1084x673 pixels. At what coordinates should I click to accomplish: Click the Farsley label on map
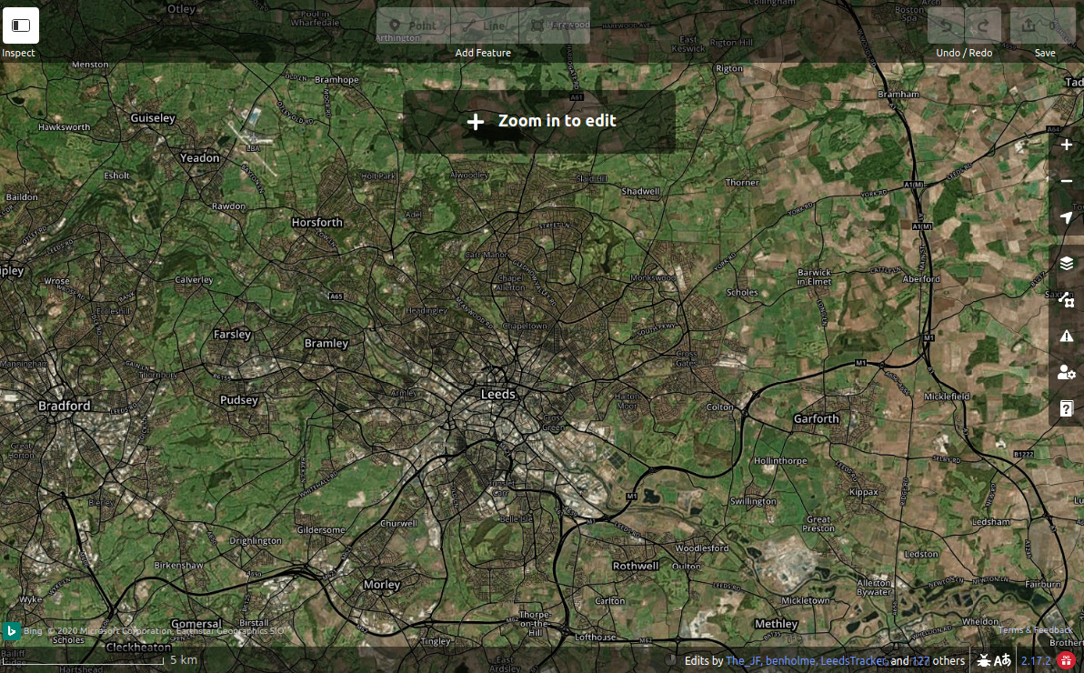(232, 334)
